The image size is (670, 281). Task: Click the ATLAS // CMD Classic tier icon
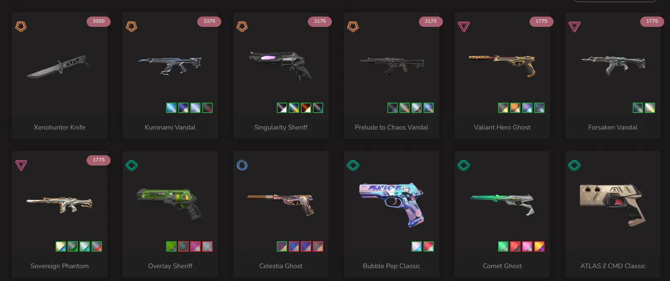coord(574,166)
